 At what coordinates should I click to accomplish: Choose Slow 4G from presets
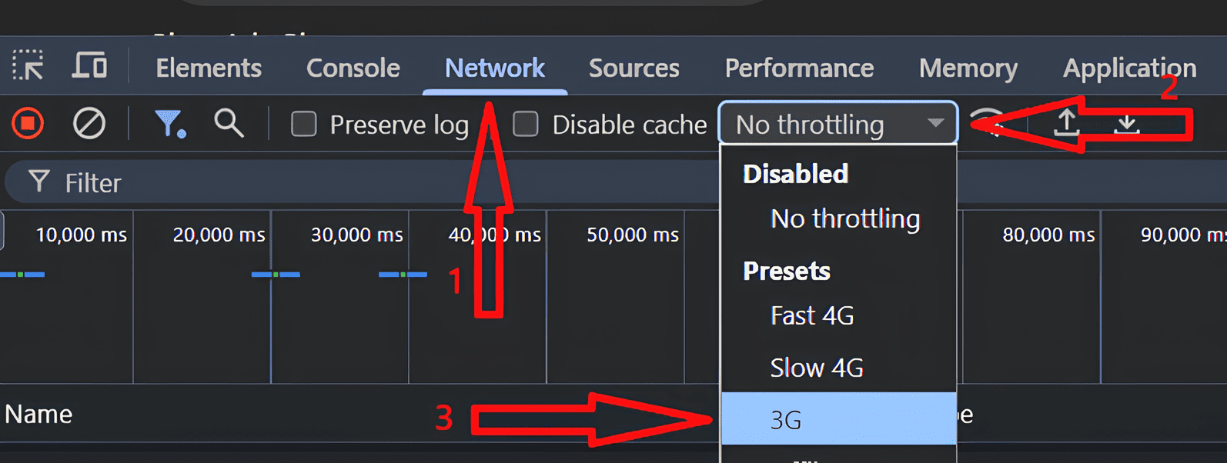[x=817, y=368]
